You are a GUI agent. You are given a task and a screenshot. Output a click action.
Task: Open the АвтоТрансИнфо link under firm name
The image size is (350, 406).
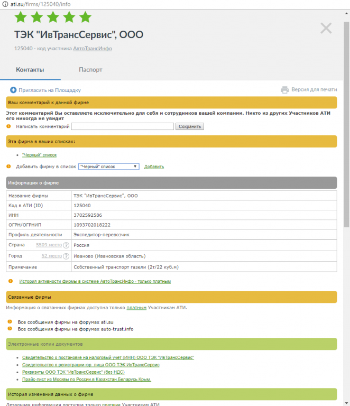point(93,49)
